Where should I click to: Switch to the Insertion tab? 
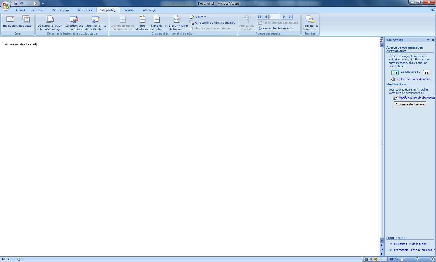(38, 10)
